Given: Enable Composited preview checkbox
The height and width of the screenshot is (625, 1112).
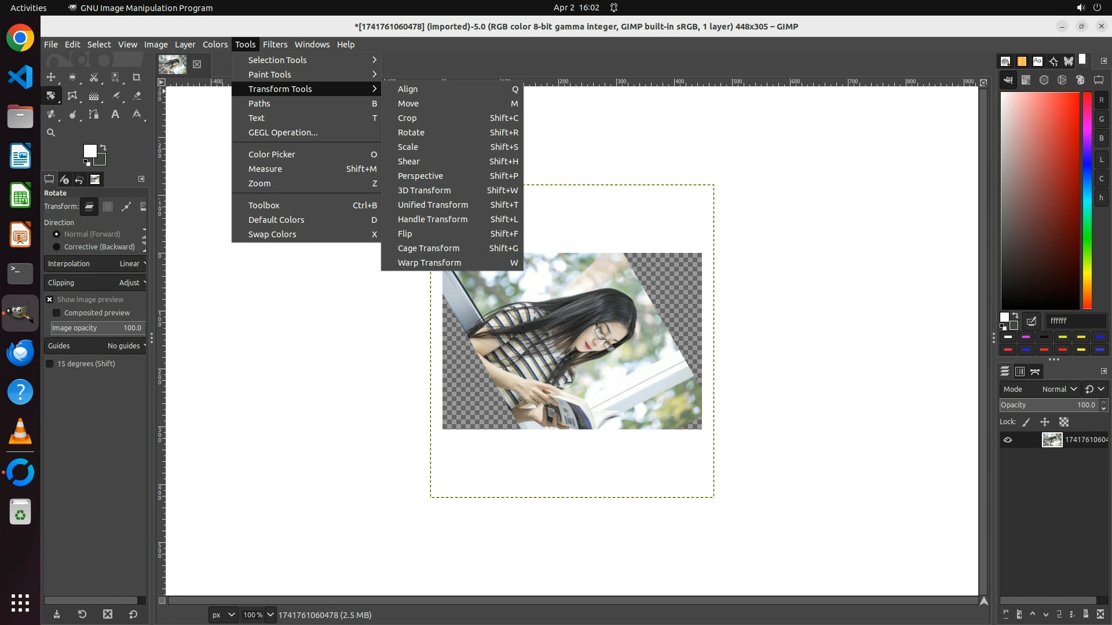Looking at the screenshot, I should 57,312.
